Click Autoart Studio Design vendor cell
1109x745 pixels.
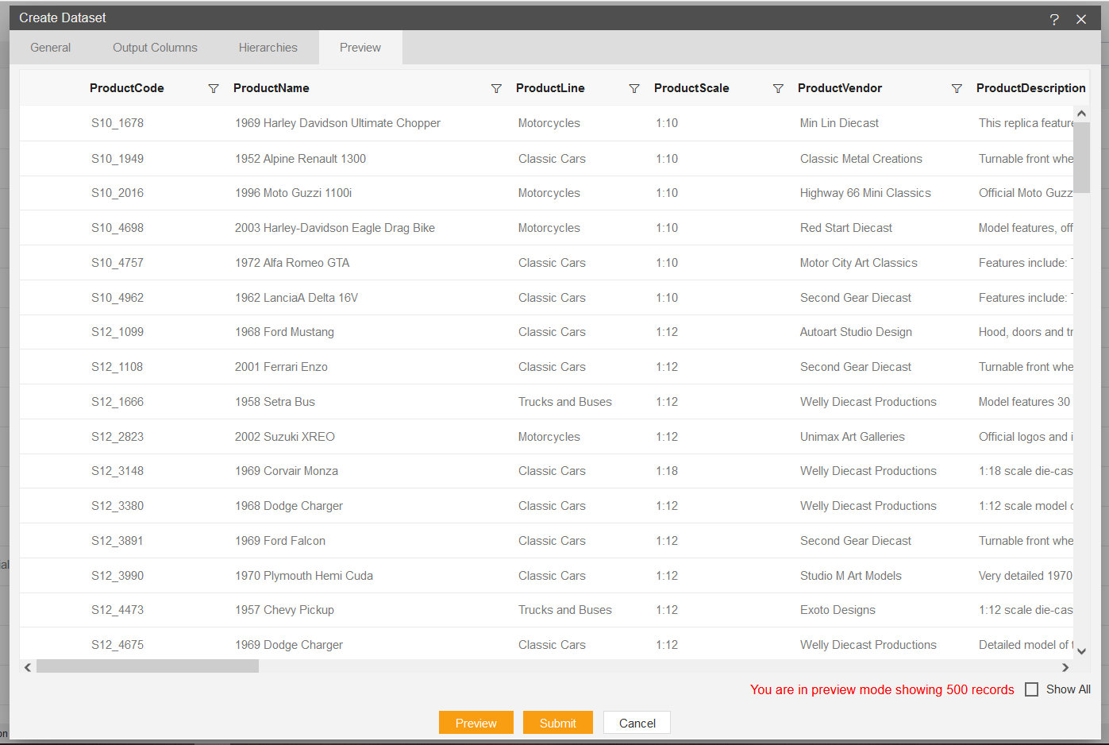click(x=856, y=332)
